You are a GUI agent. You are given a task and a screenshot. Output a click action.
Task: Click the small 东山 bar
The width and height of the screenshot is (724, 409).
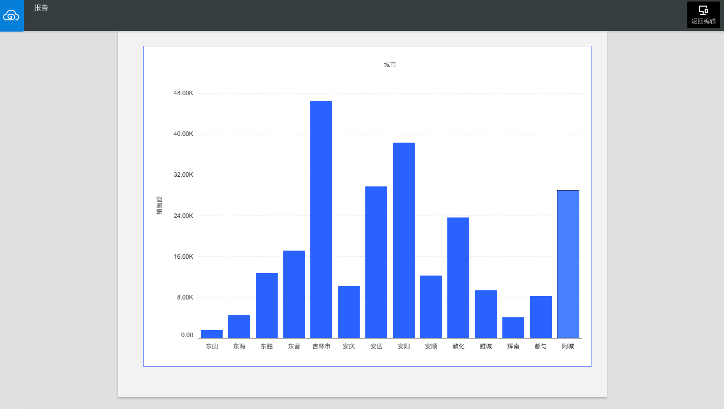point(211,334)
